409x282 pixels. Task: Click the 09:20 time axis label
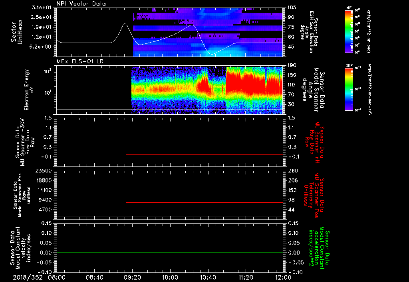coord(132,277)
